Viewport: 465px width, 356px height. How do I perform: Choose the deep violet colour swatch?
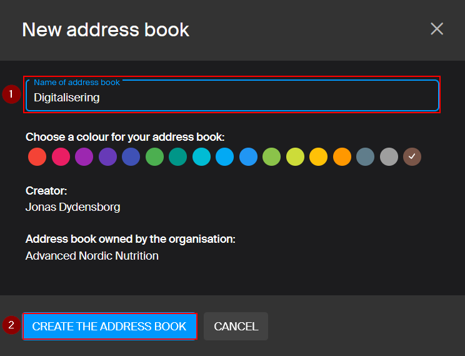pyautogui.click(x=107, y=157)
